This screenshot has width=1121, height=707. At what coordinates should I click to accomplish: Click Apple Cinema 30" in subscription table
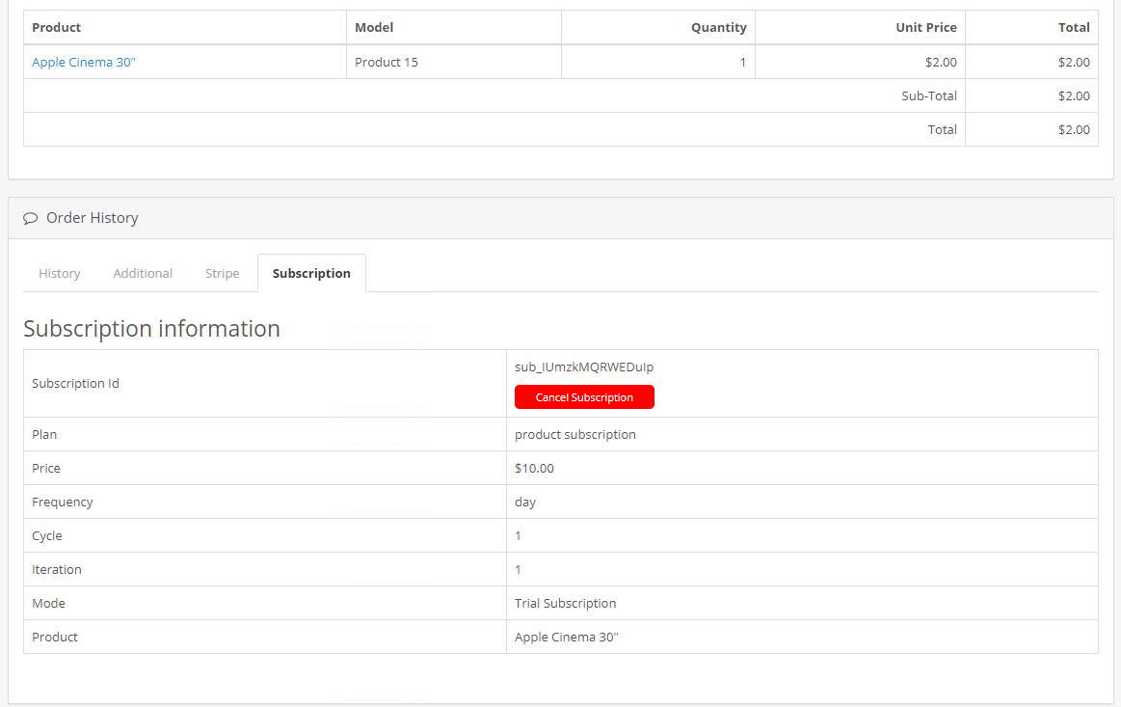pyautogui.click(x=566, y=637)
